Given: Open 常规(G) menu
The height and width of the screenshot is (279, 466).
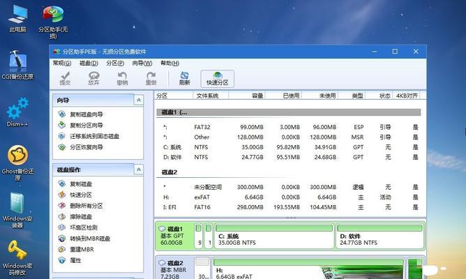Looking at the screenshot, I should pyautogui.click(x=62, y=63).
